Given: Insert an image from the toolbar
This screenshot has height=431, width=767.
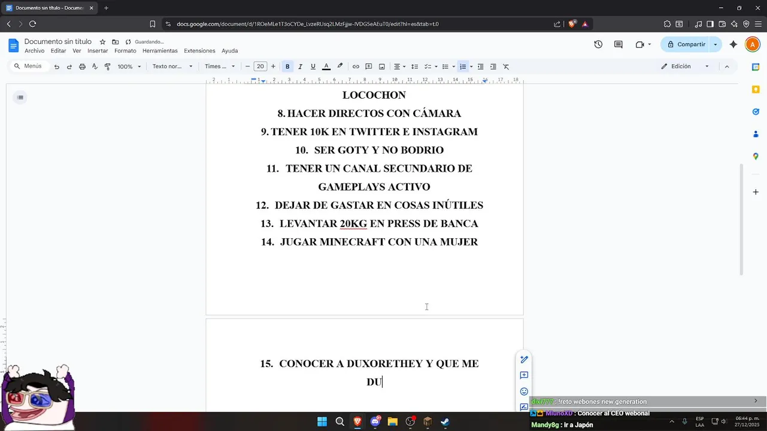Looking at the screenshot, I should (x=382, y=66).
